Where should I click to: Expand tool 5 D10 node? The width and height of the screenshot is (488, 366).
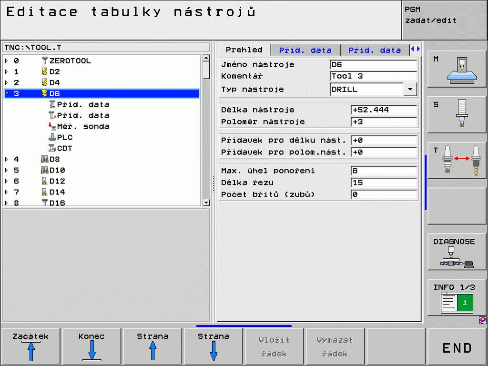[x=7, y=170]
